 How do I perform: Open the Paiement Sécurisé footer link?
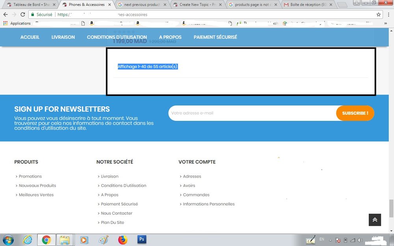click(119, 204)
